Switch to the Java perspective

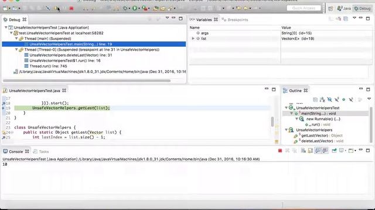pyautogui.click(x=344, y=9)
